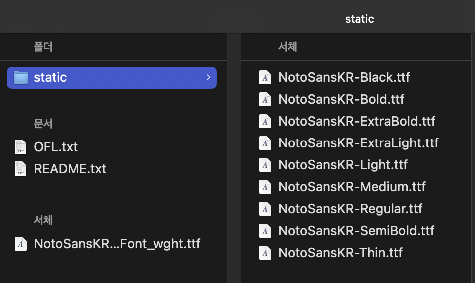475x283 pixels.
Task: Select the OFL.txt file name
Action: [56, 147]
